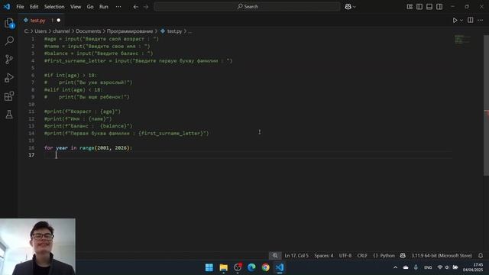This screenshot has width=489, height=275.
Task: Open Visual Studio Code taskbar icon
Action: (280, 267)
